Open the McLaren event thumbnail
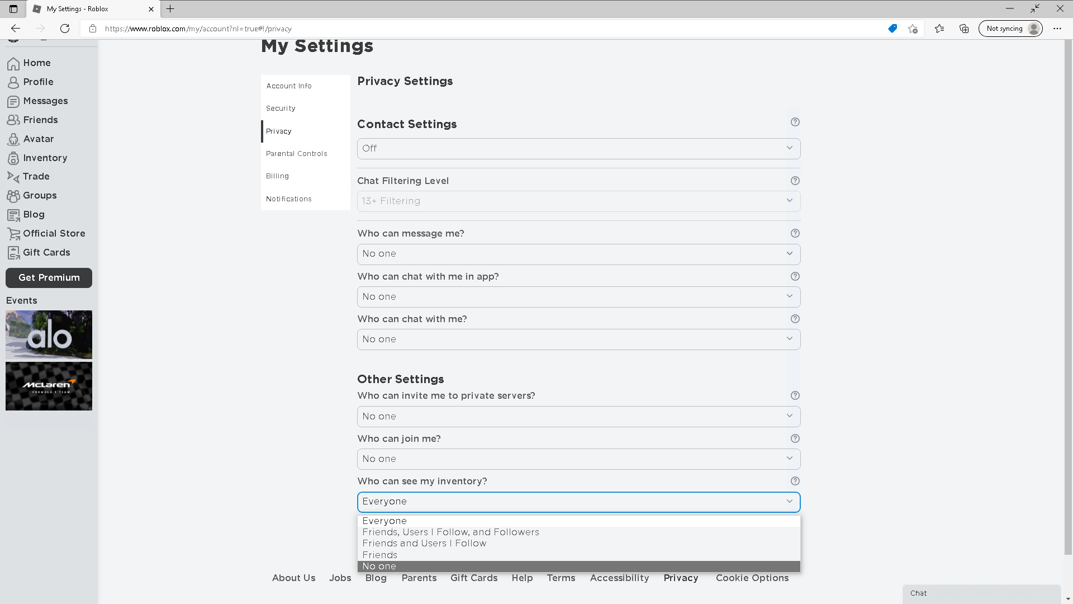The image size is (1073, 604). coord(49,386)
